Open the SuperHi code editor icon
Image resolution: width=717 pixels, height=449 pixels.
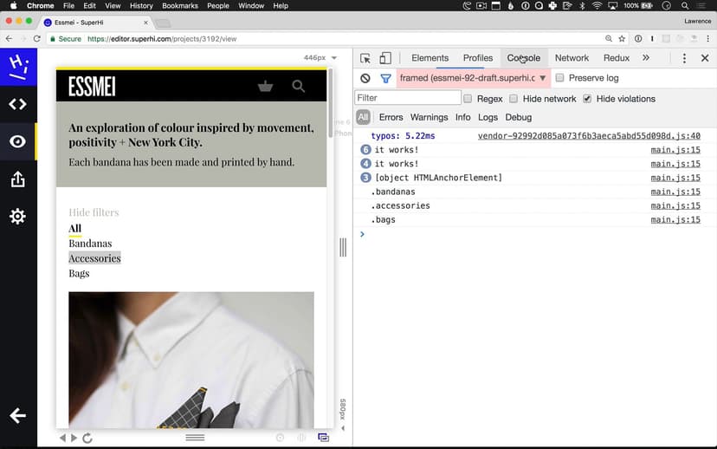(x=17, y=104)
